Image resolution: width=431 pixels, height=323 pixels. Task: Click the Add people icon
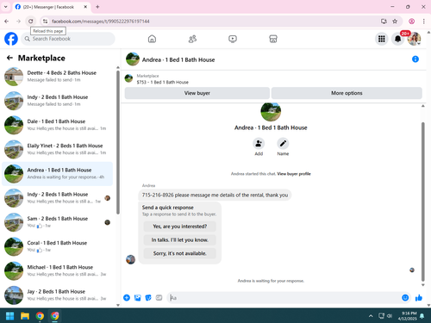click(259, 144)
